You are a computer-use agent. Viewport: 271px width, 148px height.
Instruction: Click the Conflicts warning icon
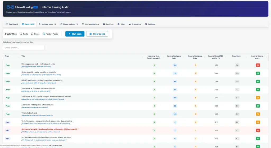pos(104,24)
